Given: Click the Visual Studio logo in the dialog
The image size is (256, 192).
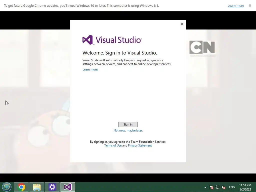Looking at the screenshot, I should [x=112, y=40].
